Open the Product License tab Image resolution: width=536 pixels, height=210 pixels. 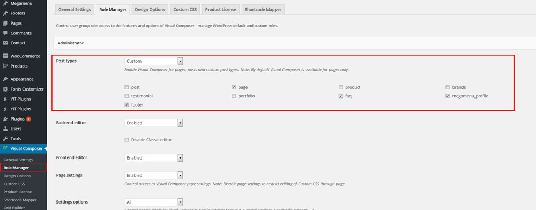[x=220, y=10]
